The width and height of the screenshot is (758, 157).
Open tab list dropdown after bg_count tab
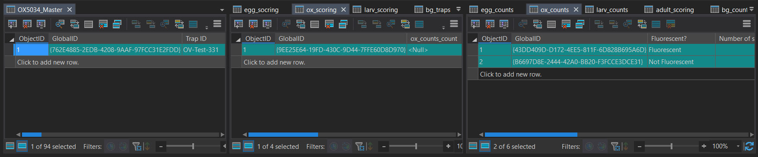click(752, 9)
